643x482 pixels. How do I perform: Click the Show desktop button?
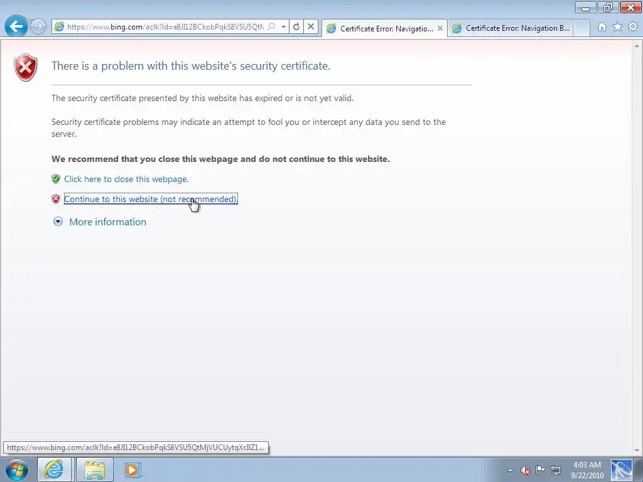point(639,469)
